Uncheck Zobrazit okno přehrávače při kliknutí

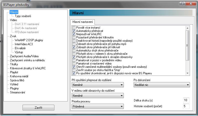74,47
